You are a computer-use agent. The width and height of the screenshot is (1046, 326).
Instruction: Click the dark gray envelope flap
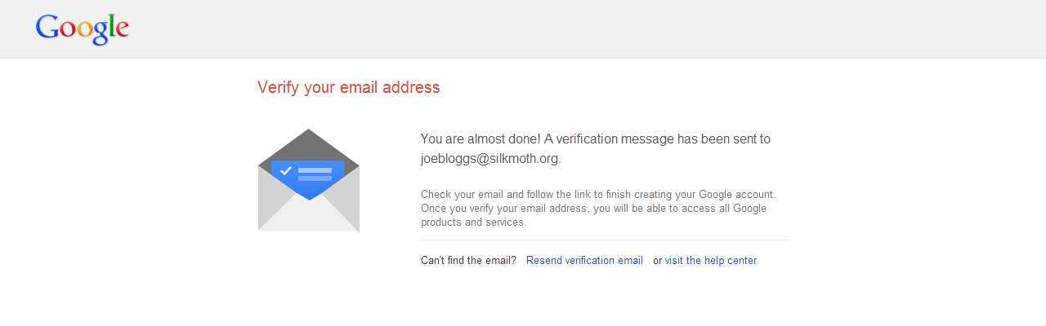[x=308, y=147]
